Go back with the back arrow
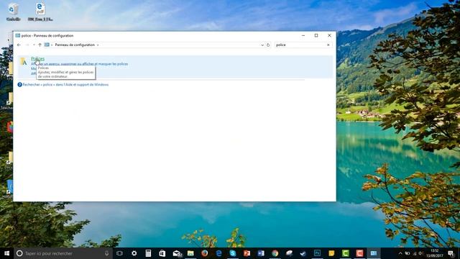 pyautogui.click(x=19, y=45)
